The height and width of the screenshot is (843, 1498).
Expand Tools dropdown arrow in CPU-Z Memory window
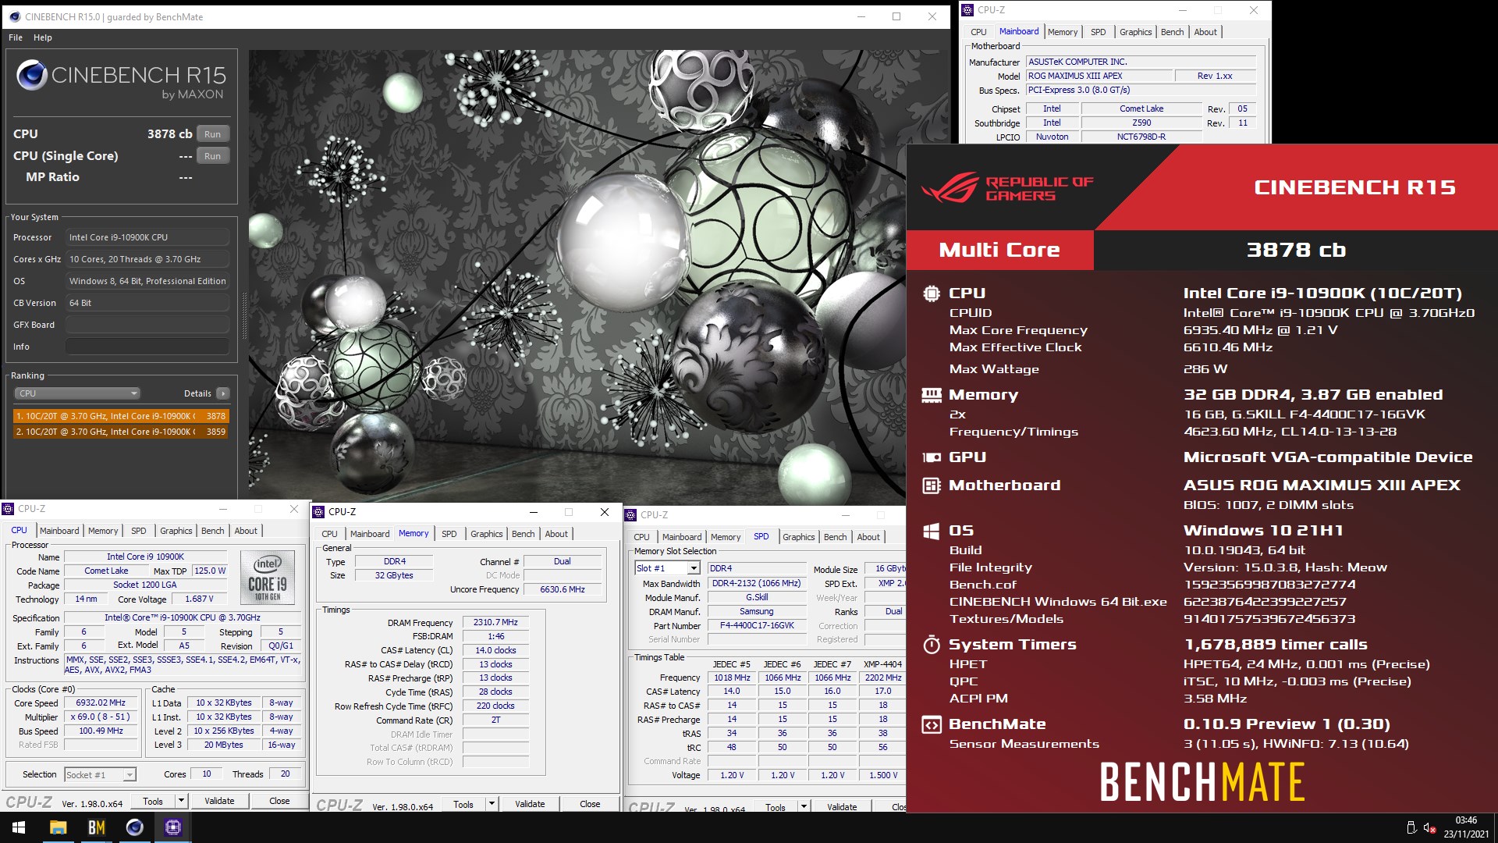click(492, 804)
